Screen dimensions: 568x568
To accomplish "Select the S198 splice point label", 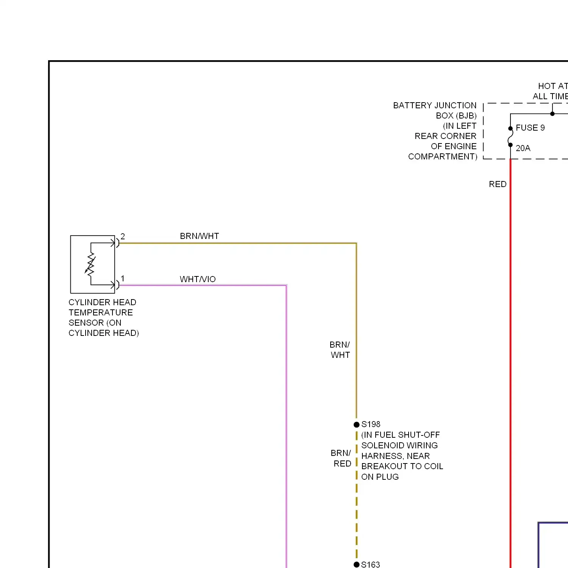I will click(x=371, y=424).
